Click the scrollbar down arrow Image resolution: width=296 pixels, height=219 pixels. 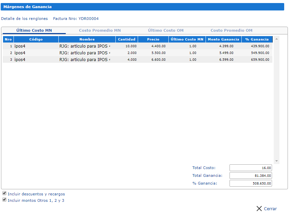tap(277, 161)
